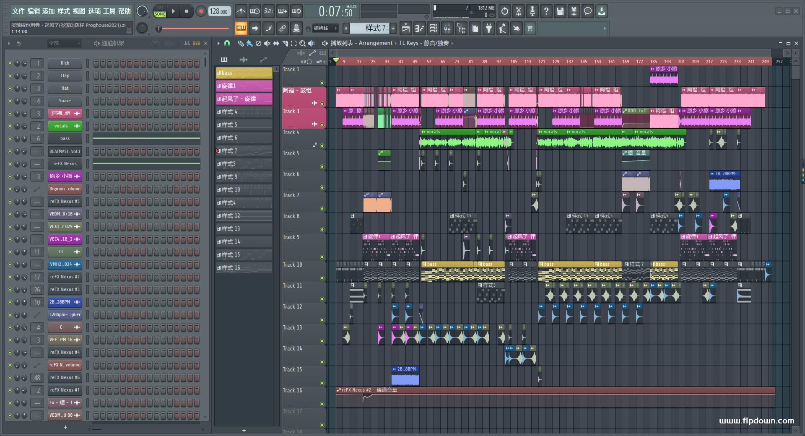This screenshot has height=436, width=805.
Task: Open the playlist view icon
Action: click(406, 29)
